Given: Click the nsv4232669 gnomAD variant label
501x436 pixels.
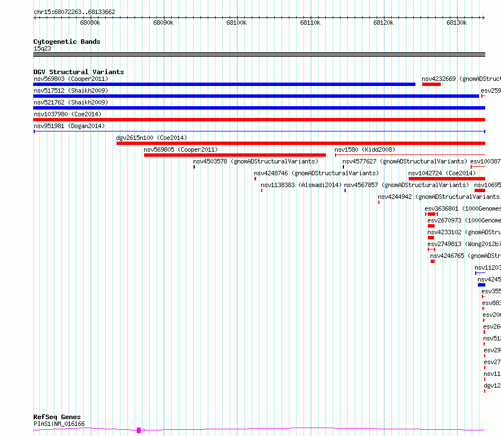Looking at the screenshot, I should (462, 79).
